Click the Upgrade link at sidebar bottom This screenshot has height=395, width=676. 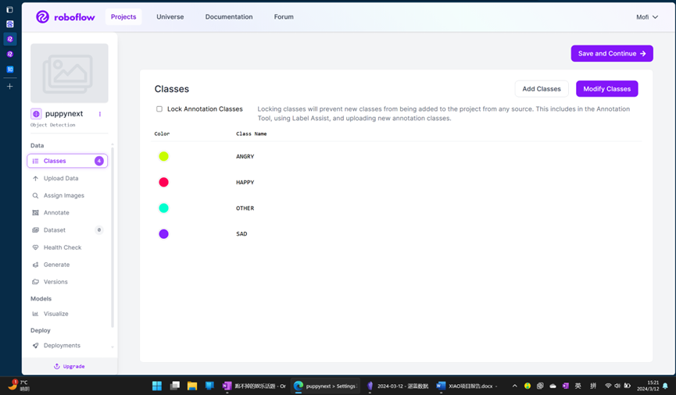click(69, 366)
